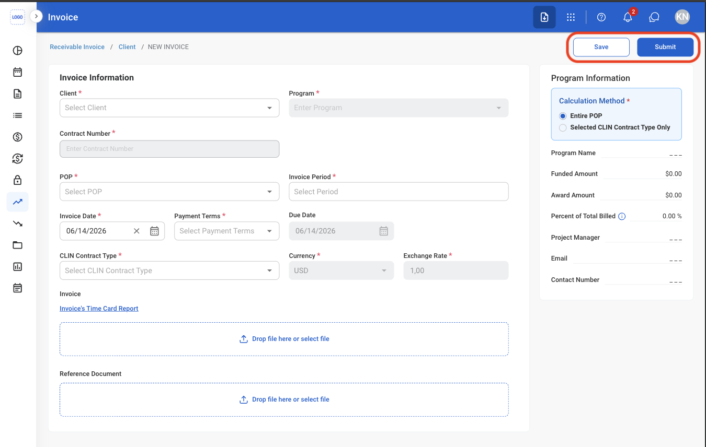The height and width of the screenshot is (447, 706).
Task: Clear the Invoice Date with X icon
Action: tap(136, 231)
